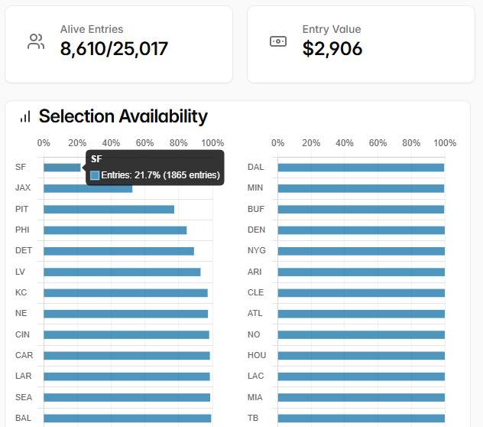Click the CLE availability bar
This screenshot has height=427, width=483.
point(361,293)
